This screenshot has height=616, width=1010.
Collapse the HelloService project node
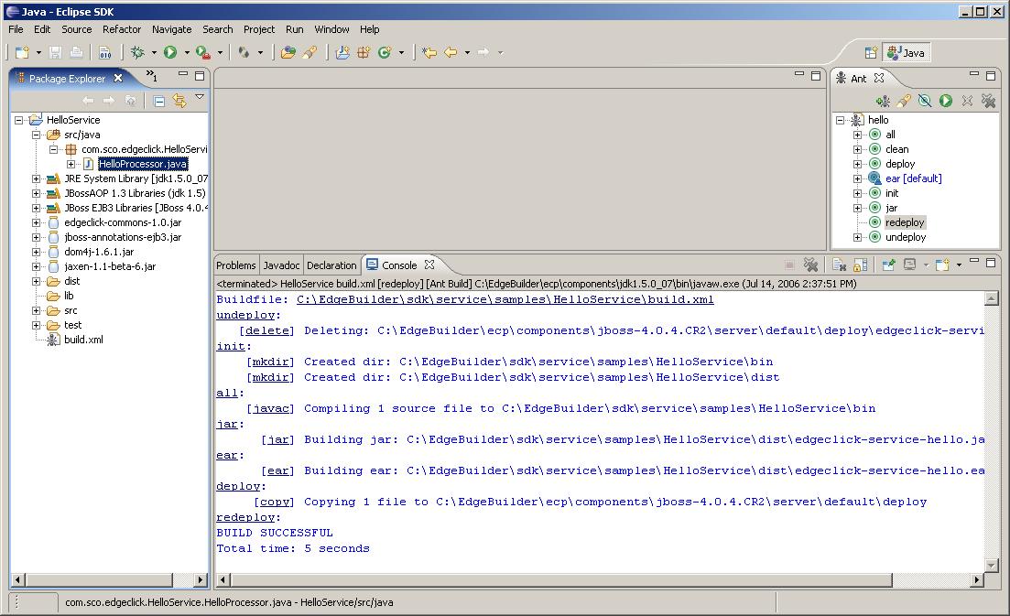tap(18, 120)
